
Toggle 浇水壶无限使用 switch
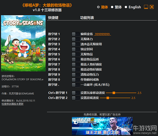[76, 44]
